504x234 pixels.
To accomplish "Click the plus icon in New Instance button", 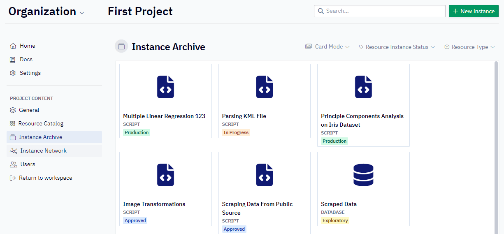I will 455,11.
